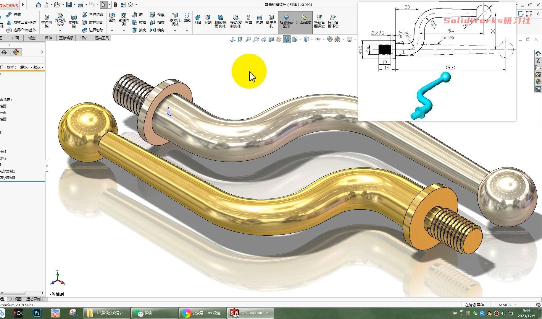
Task: Select the 移动/复制5 feature in tree
Action: click(8, 178)
